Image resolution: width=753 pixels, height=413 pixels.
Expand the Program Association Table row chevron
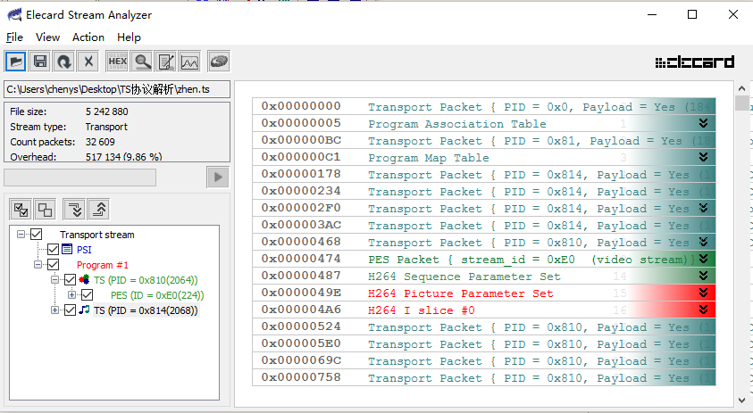point(704,123)
